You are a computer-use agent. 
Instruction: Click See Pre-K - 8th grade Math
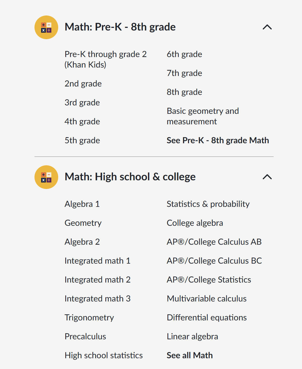point(218,140)
